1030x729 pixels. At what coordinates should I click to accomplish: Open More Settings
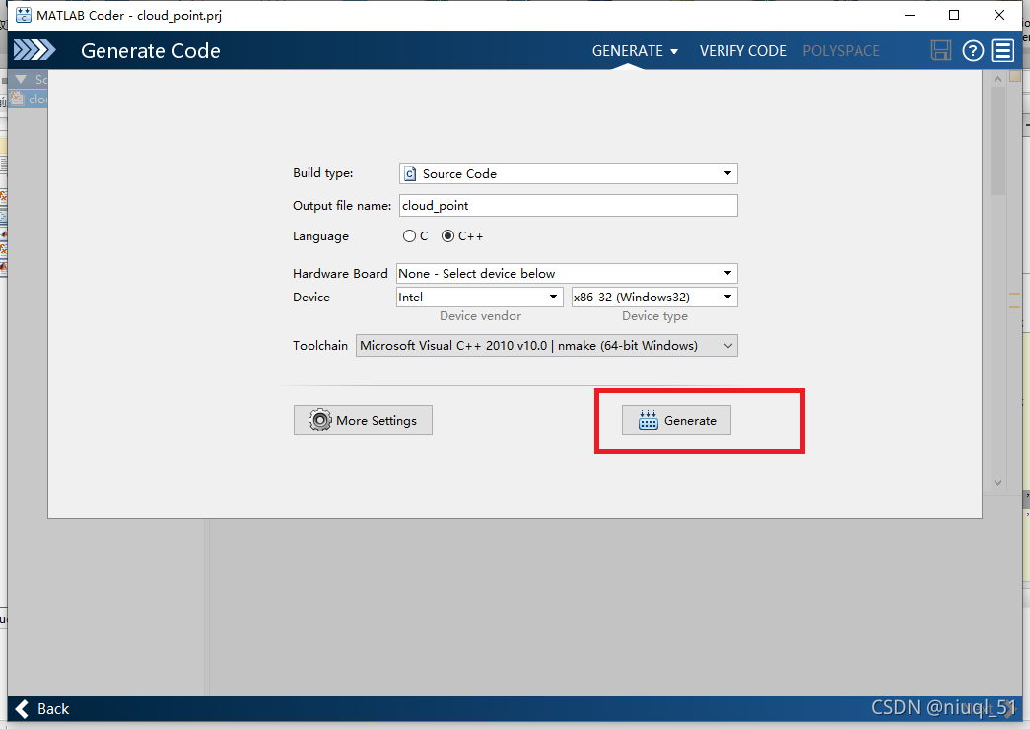(363, 420)
